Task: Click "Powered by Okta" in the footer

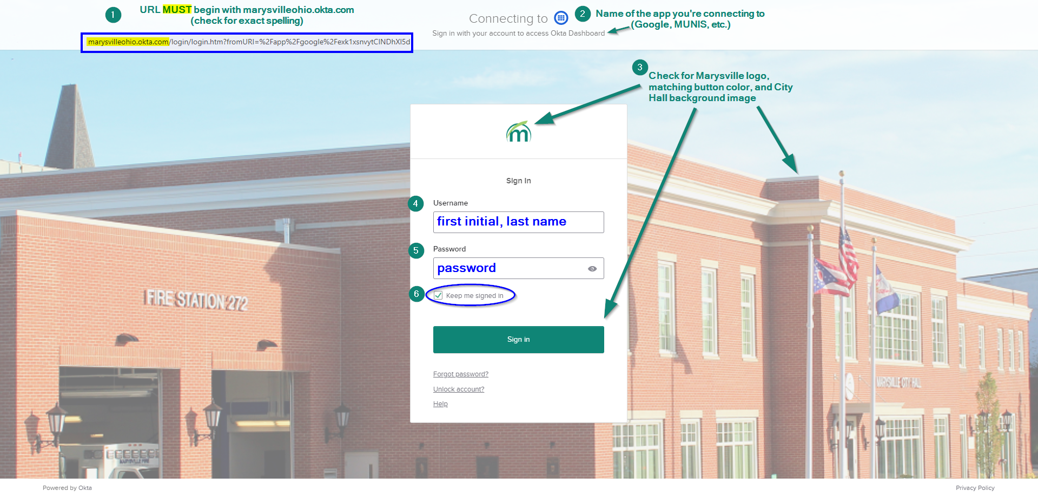Action: (x=67, y=488)
